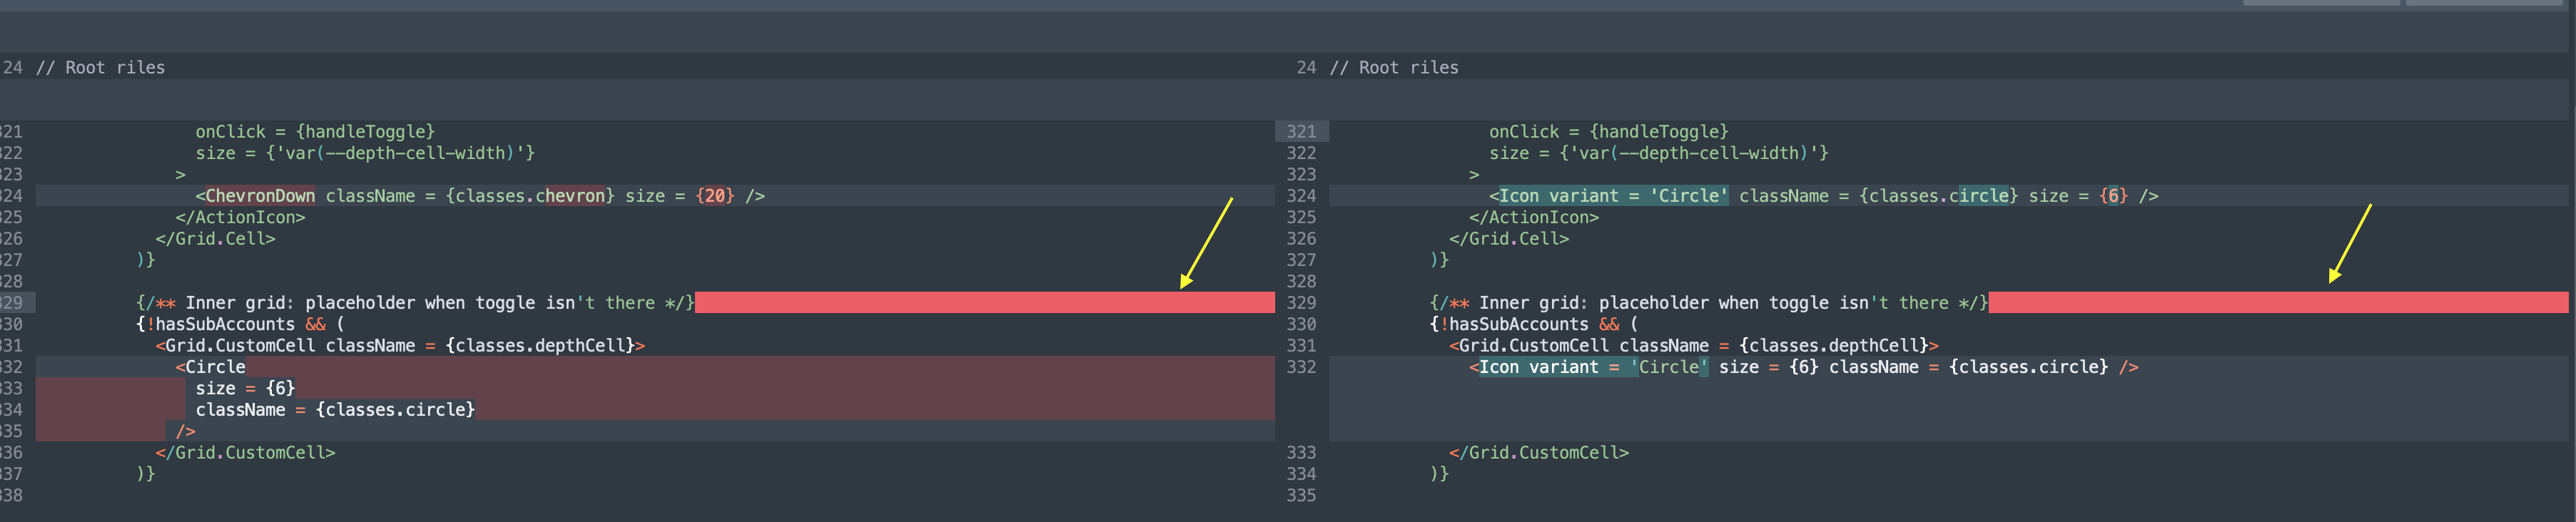Viewport: 2576px width, 522px height.
Task: Click '{classes.chevron}' in the left pane
Action: click(530, 196)
